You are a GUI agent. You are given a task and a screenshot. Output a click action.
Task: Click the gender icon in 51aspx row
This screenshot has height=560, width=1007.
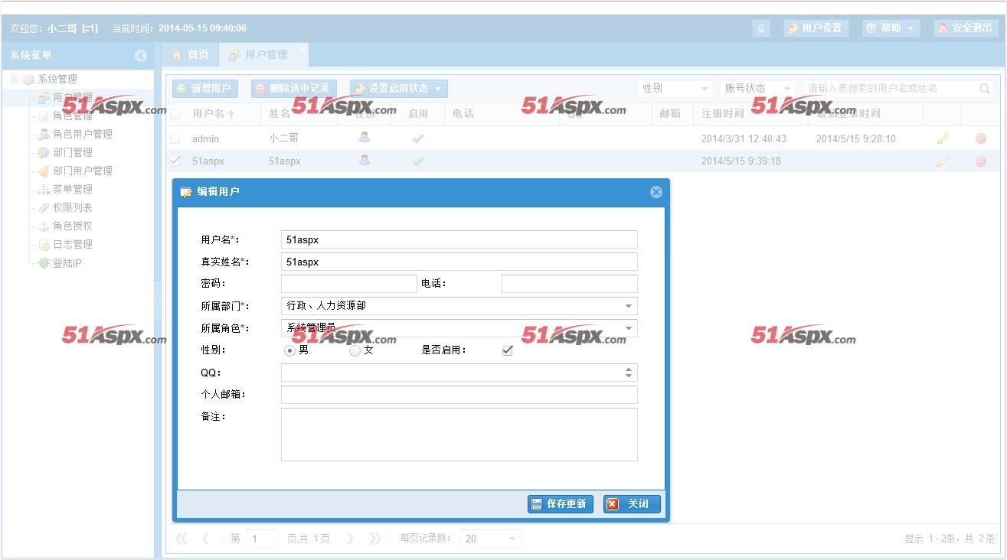[365, 161]
